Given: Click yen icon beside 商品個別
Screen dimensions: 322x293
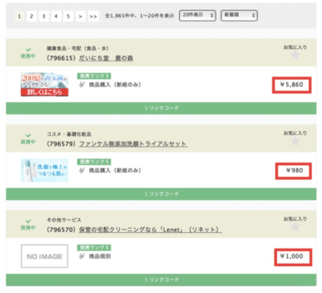Looking at the screenshot, I should (81, 257).
